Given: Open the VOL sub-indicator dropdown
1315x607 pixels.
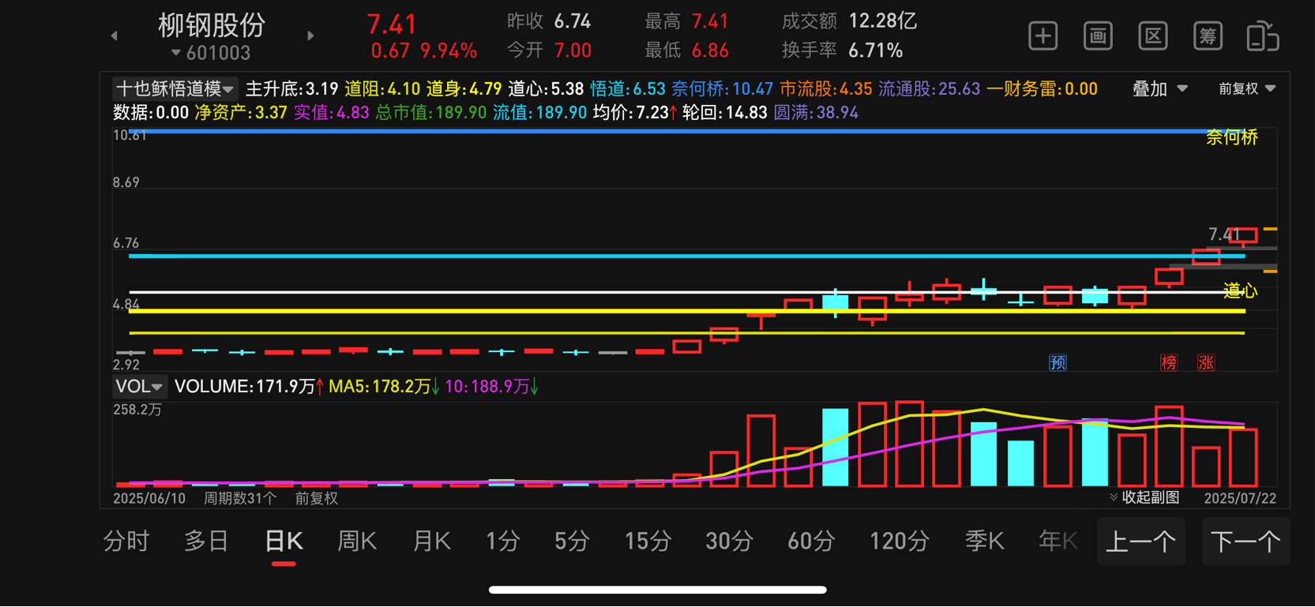Looking at the screenshot, I should (x=139, y=386).
